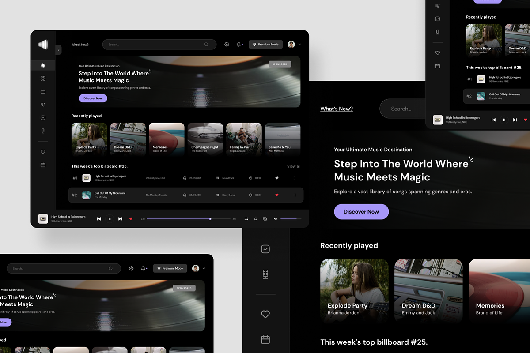The height and width of the screenshot is (353, 530).
Task: Open the queue icon beside repeat in player
Action: (x=265, y=219)
